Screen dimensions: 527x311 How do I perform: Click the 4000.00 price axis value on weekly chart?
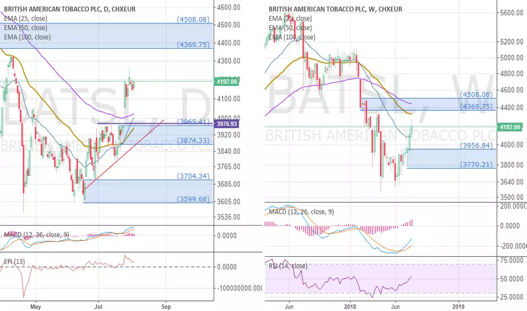pos(512,145)
